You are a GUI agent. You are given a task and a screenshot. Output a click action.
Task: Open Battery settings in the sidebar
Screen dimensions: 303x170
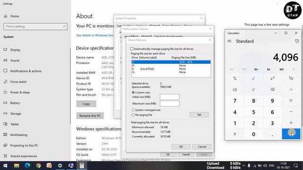[x=15, y=103]
